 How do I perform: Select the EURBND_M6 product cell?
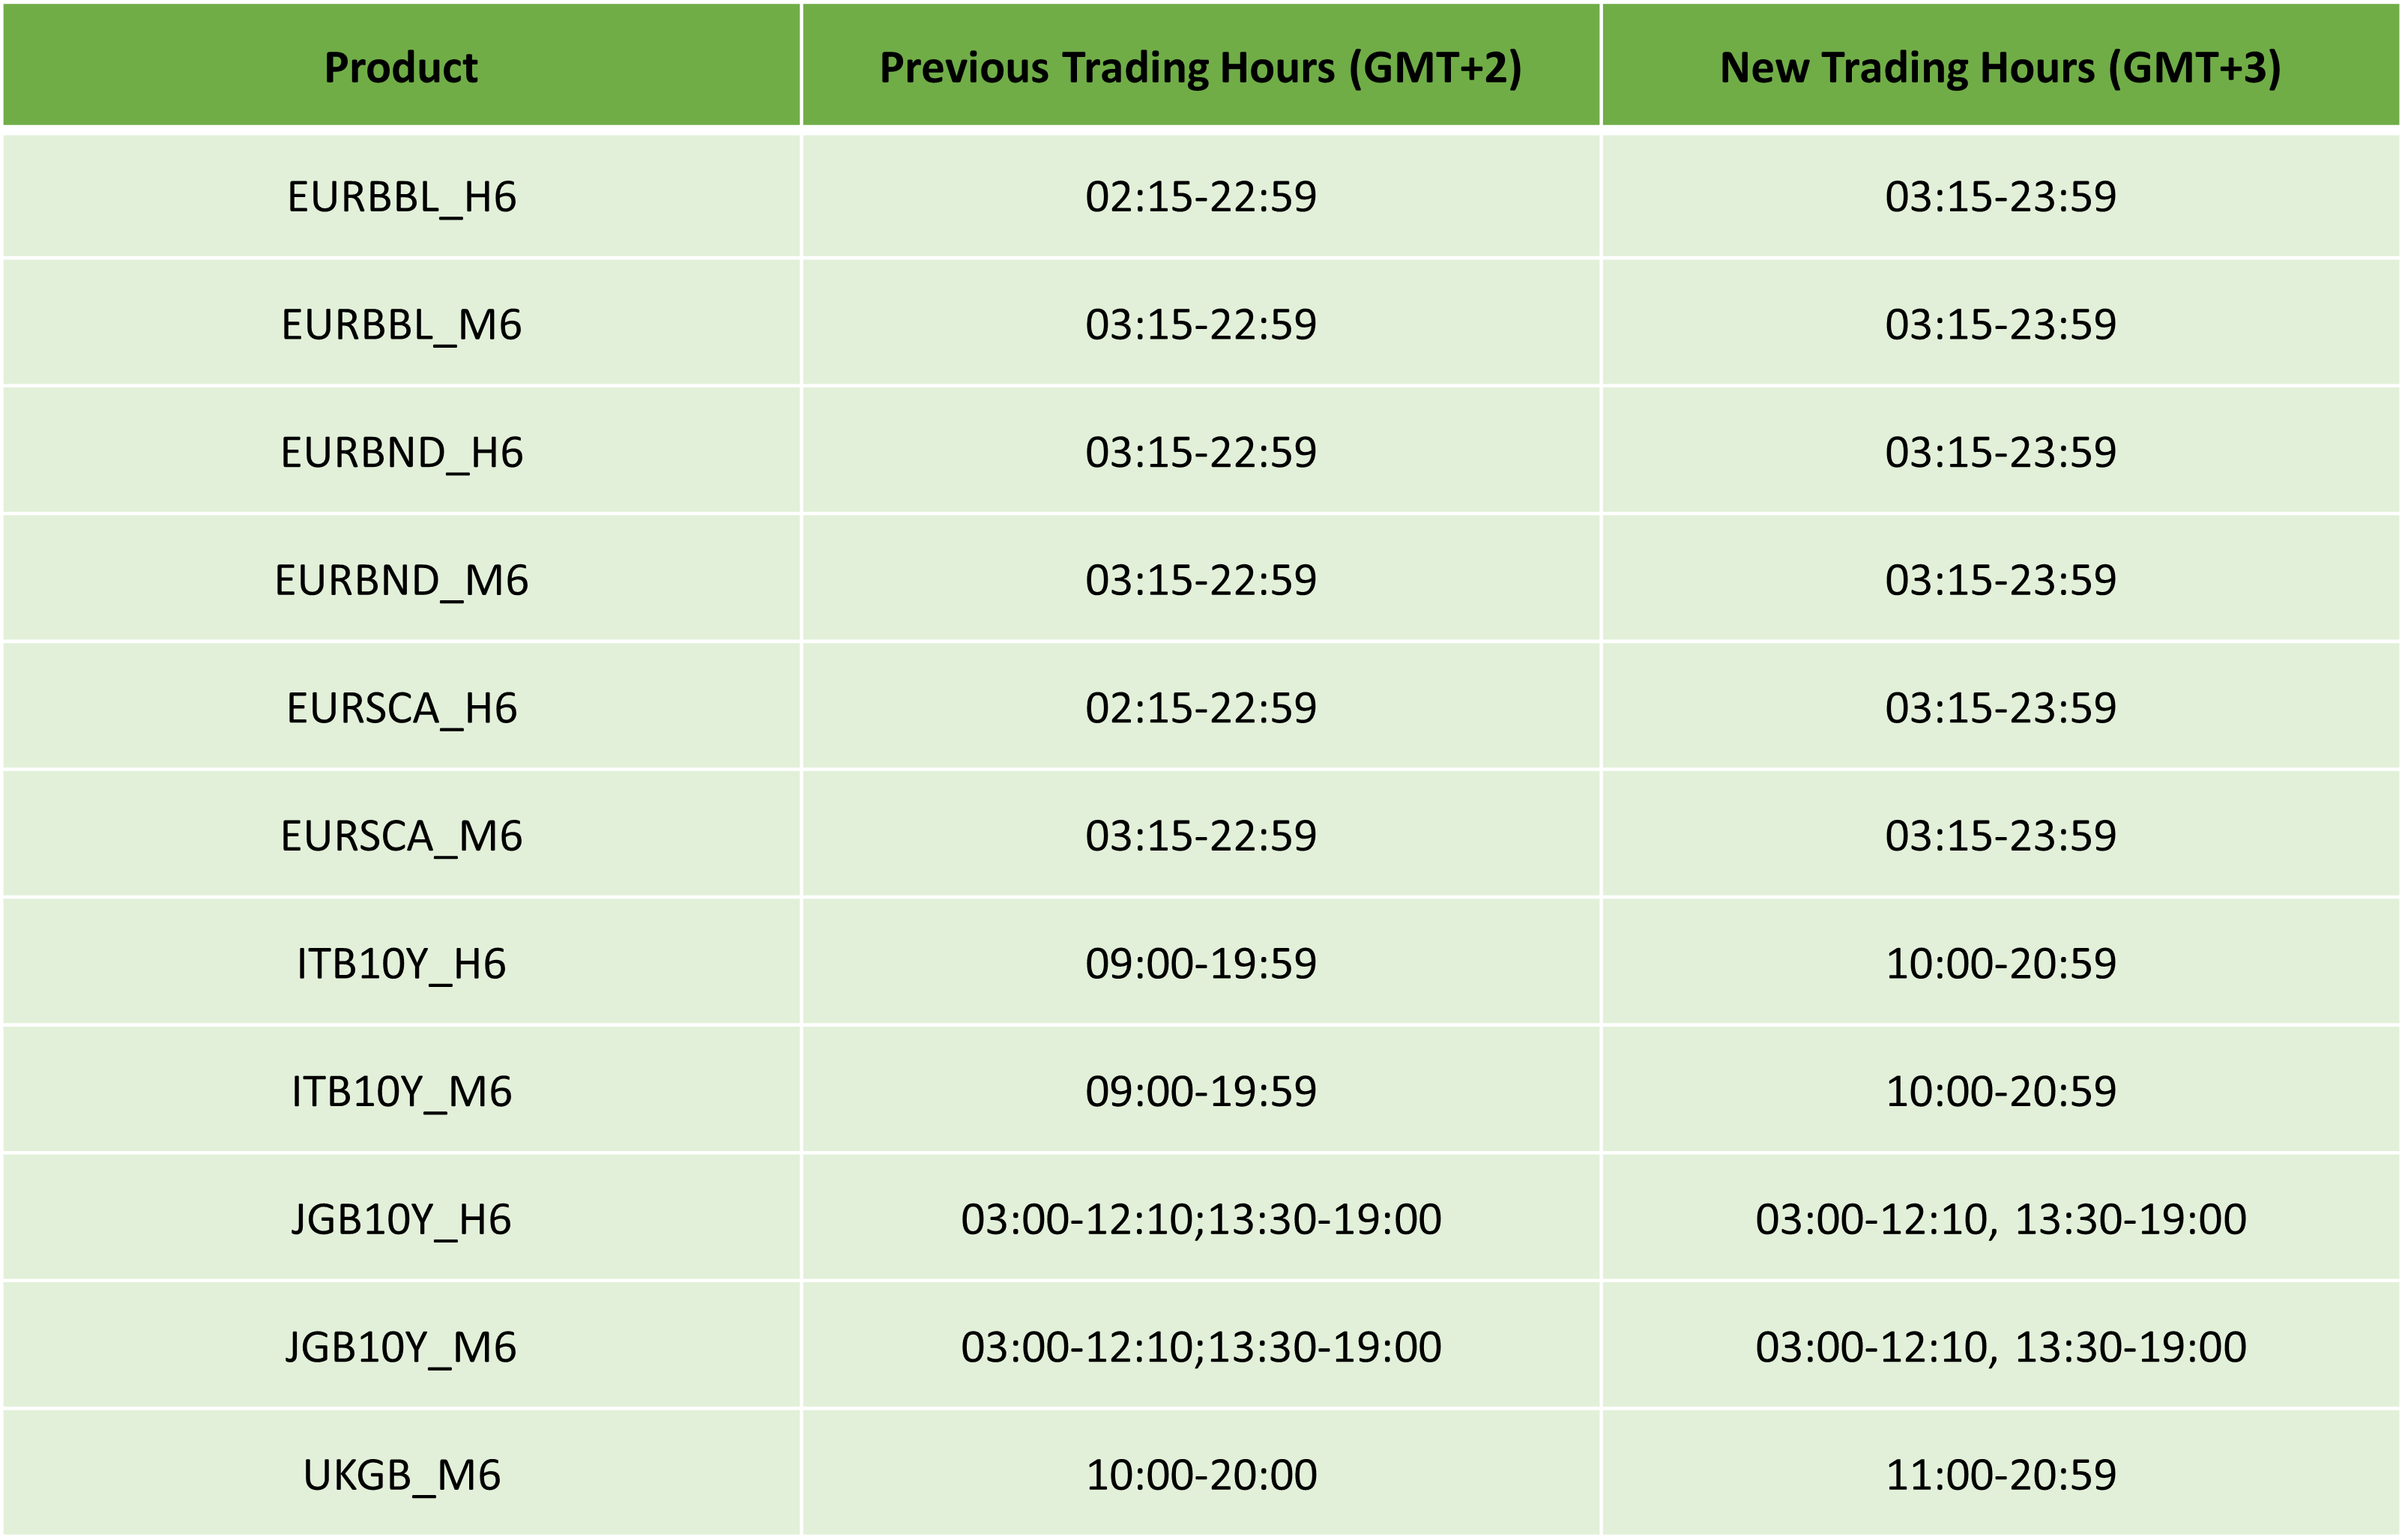(401, 581)
